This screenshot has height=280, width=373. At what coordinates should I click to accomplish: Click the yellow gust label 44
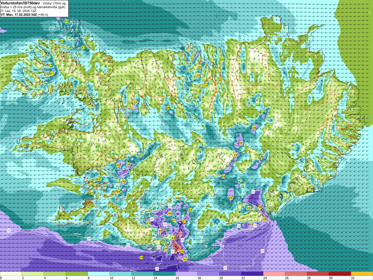(x=161, y=231)
